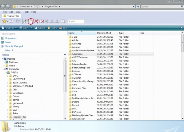This screenshot has height=132, width=184.
Task: Open the Favorites star button in the tab toolbar
Action: (x=4, y=21)
